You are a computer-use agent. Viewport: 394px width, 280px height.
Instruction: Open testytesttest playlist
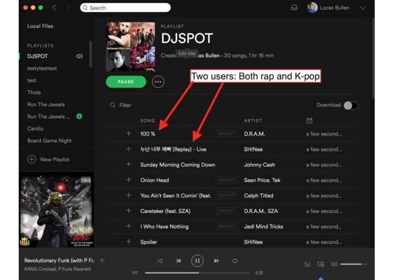pyautogui.click(x=42, y=69)
